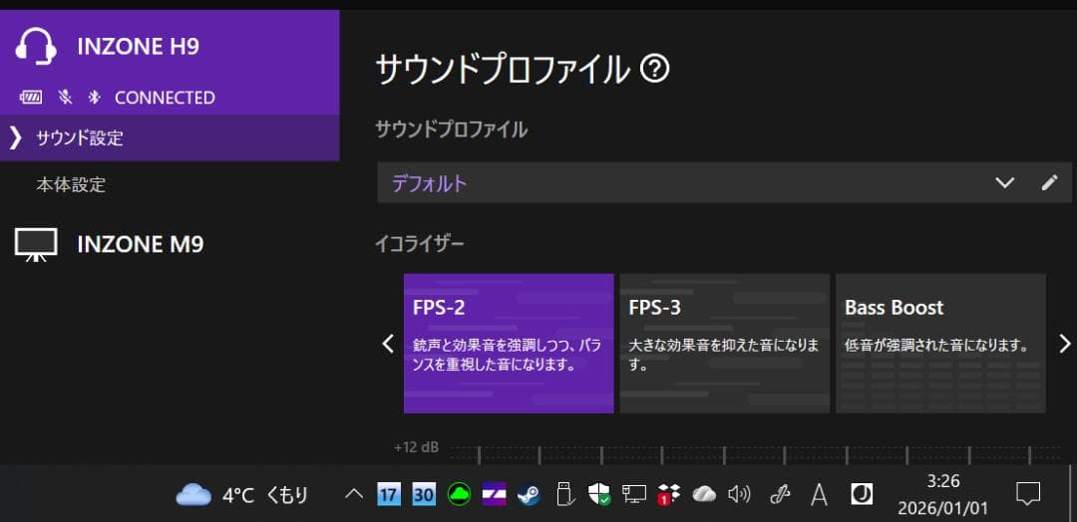Image resolution: width=1077 pixels, height=522 pixels.
Task: Click the battery level icon under INZONE H9
Action: tap(31, 98)
